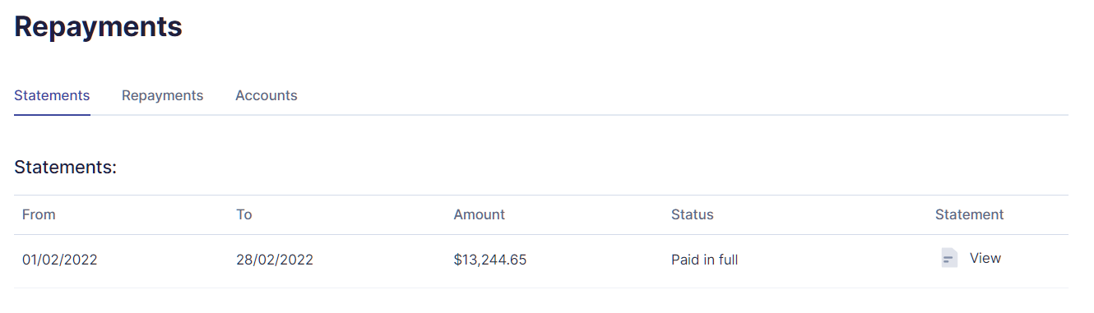Switch to the Repayments tab
The image size is (1094, 313).
click(x=162, y=95)
